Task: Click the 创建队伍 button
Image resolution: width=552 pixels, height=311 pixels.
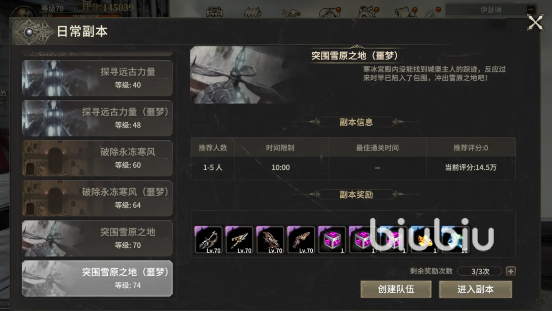Action: click(396, 289)
